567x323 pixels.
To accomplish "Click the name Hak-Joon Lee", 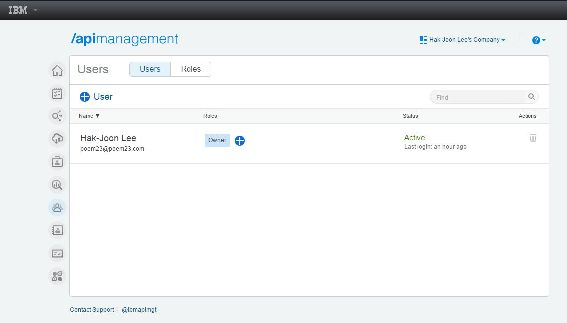I will pyautogui.click(x=108, y=138).
